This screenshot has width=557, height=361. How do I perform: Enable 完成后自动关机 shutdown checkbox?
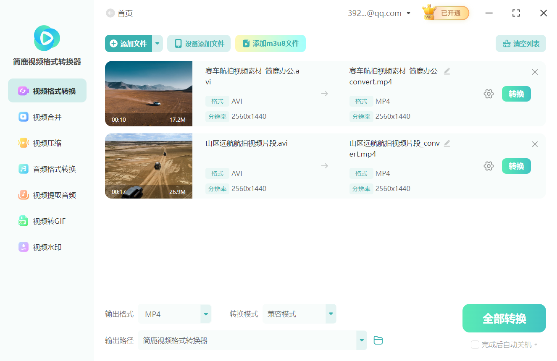[475, 345]
